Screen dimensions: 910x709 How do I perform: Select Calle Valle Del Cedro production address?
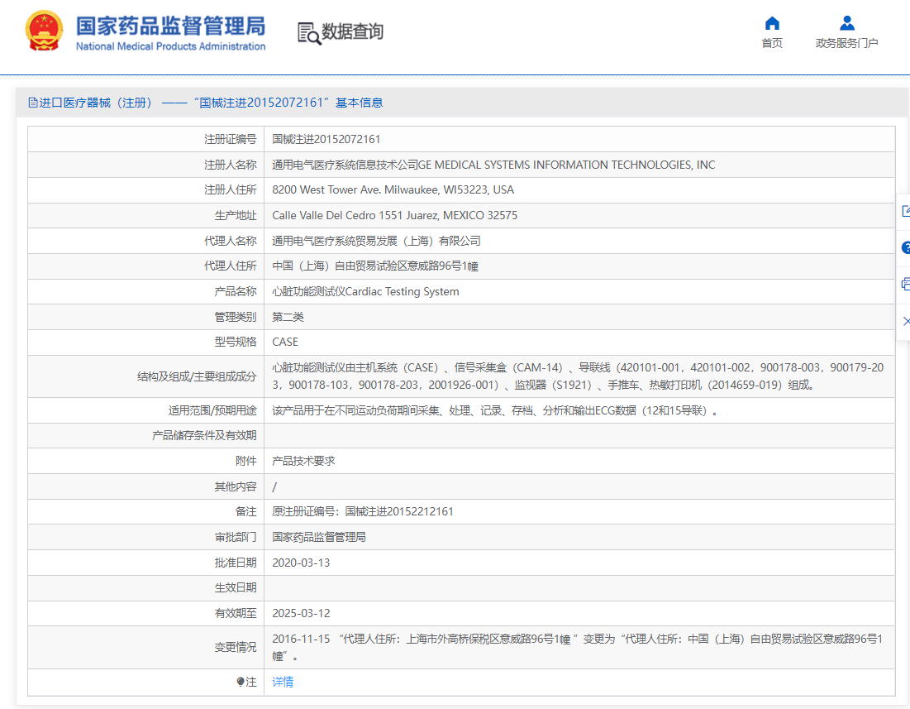pos(394,215)
